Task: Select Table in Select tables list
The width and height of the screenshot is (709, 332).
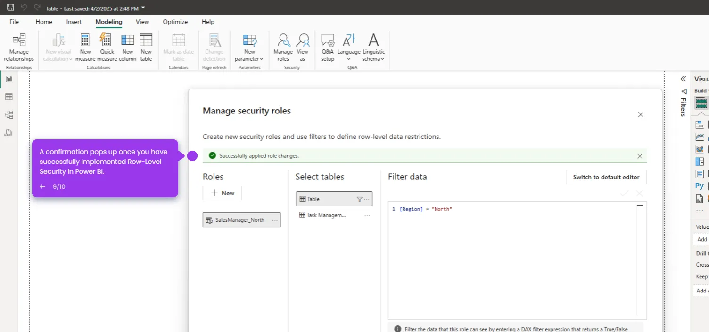Action: pos(334,199)
